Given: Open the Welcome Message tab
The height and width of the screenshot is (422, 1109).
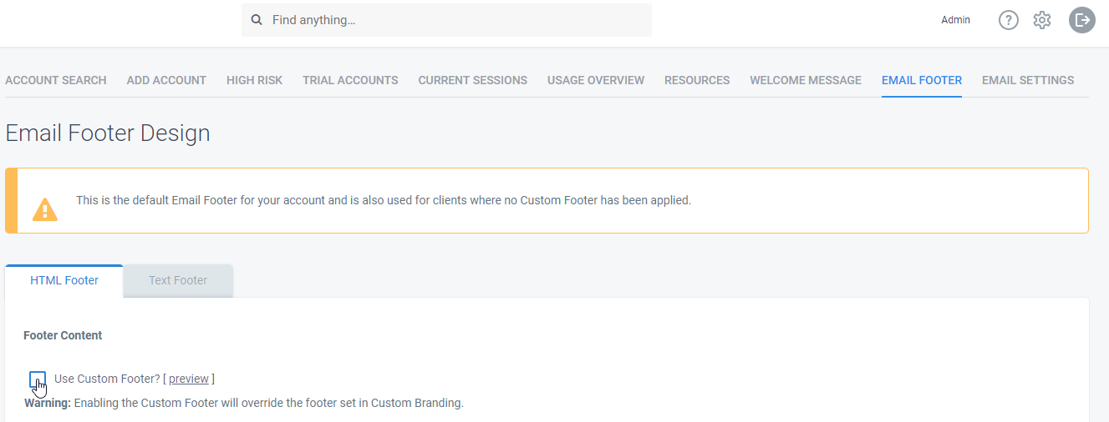Looking at the screenshot, I should click(x=806, y=81).
